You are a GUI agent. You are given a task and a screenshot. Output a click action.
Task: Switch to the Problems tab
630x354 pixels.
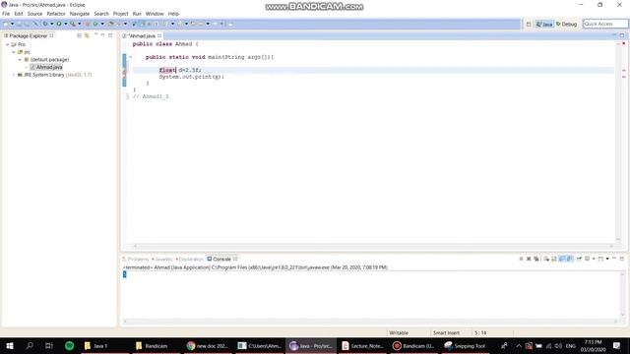tap(136, 259)
